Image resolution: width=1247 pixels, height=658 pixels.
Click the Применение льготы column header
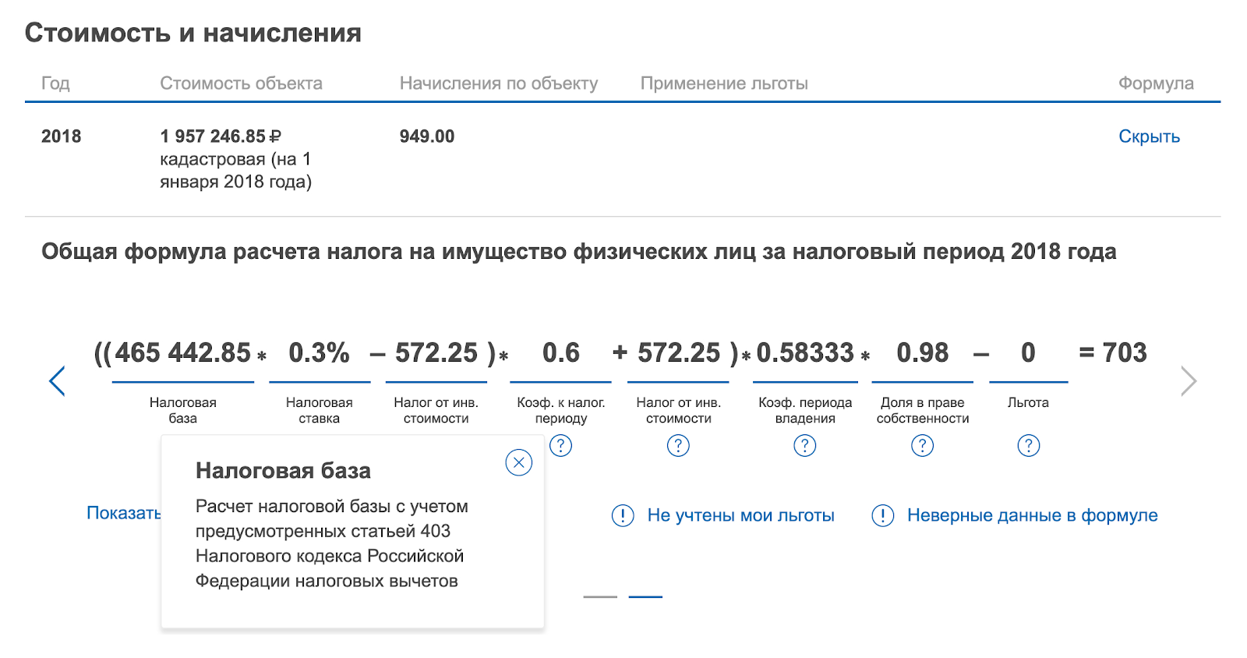724,83
